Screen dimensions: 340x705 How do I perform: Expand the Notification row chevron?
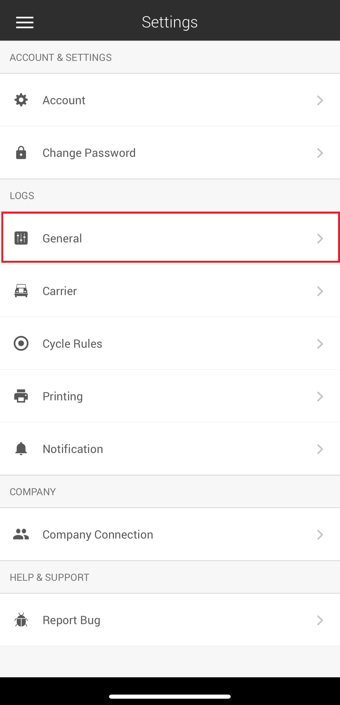pos(320,449)
